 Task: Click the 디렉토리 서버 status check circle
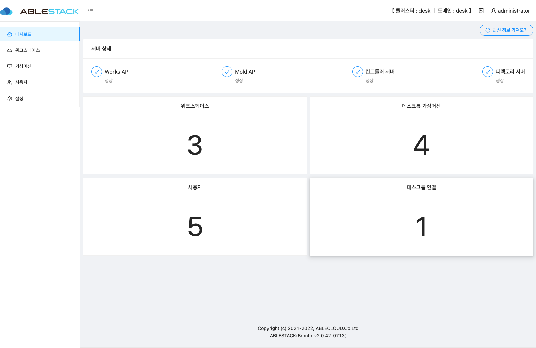click(487, 71)
